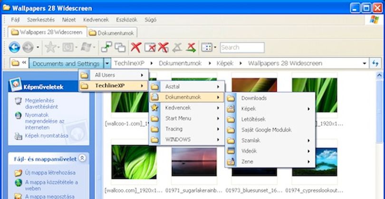This screenshot has width=385, height=199.
Task: Click inside the Search input field
Action: point(242,47)
